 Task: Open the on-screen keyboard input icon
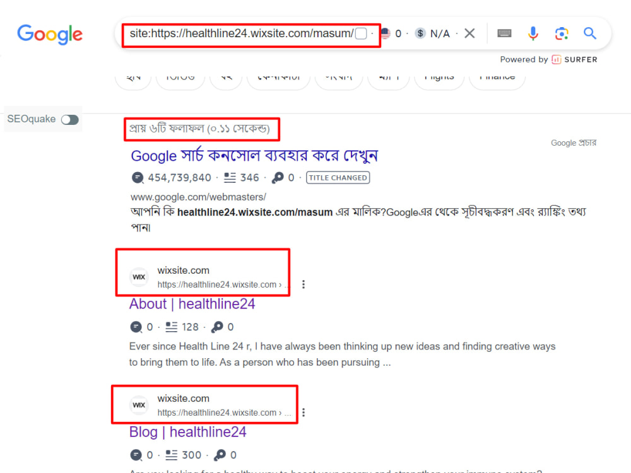(504, 33)
